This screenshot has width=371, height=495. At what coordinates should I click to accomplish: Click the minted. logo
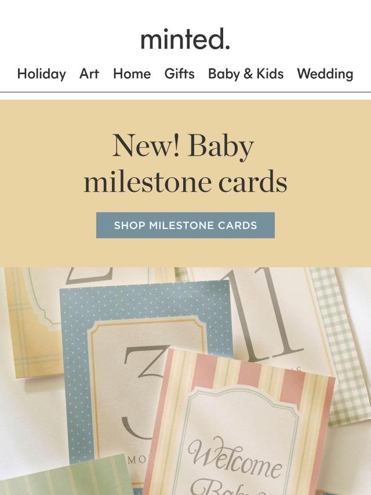pos(185,39)
